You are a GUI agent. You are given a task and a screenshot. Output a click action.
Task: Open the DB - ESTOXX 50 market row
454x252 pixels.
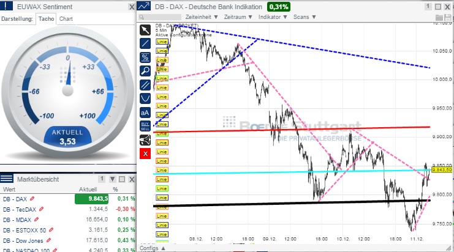[68, 230]
